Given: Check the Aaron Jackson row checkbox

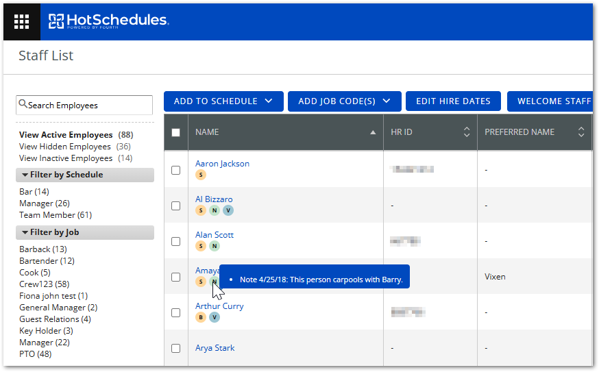Looking at the screenshot, I should [x=175, y=170].
